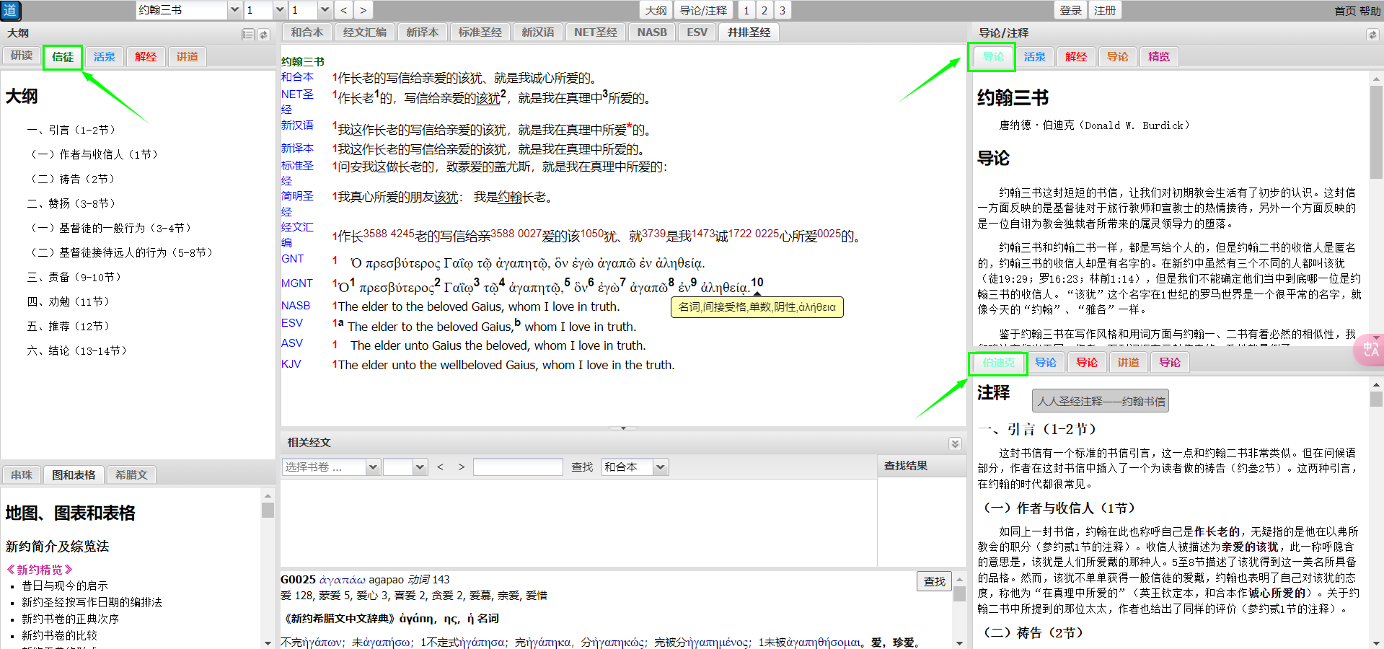1384x649 pixels.
Task: Open the 希腊文 tab in lower-left panel
Action: pyautogui.click(x=131, y=474)
